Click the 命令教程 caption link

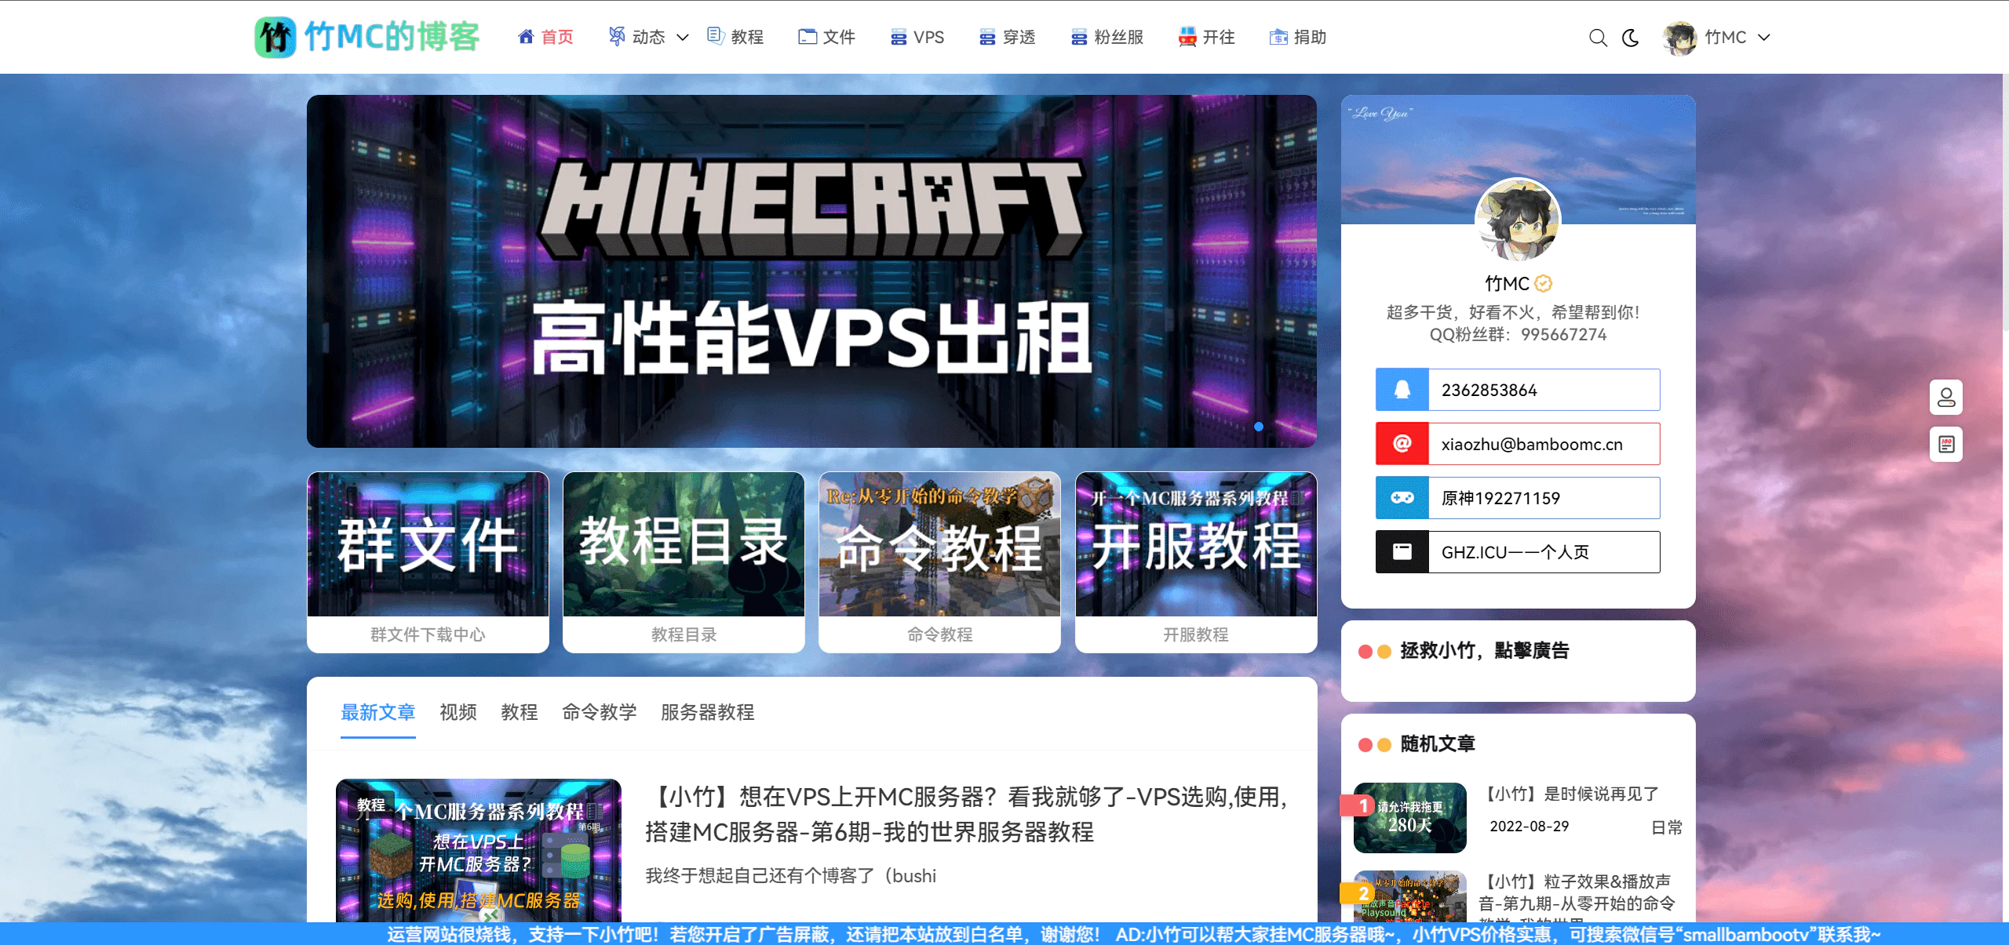coord(939,634)
